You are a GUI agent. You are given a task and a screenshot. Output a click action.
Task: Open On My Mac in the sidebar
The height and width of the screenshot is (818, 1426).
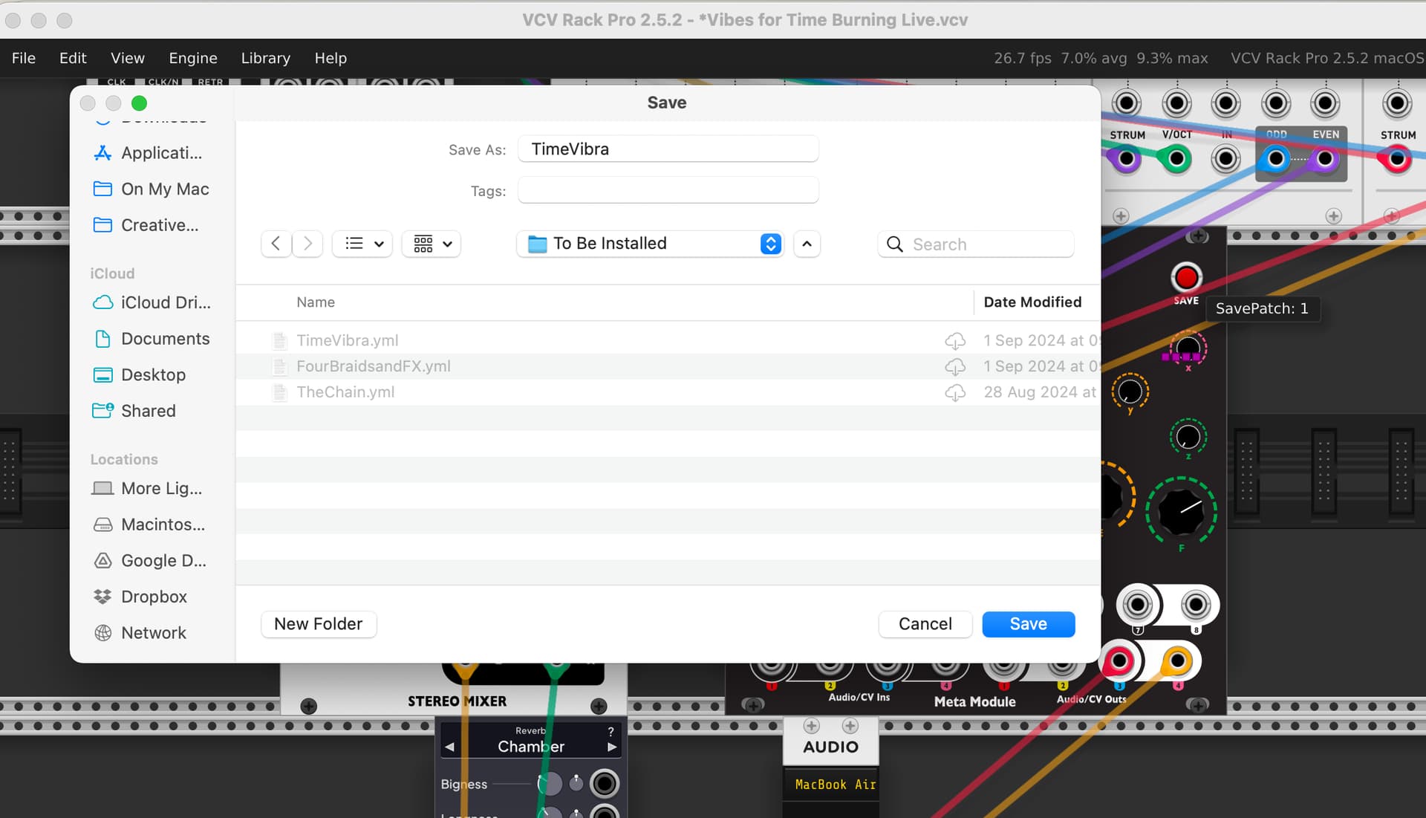click(x=152, y=189)
